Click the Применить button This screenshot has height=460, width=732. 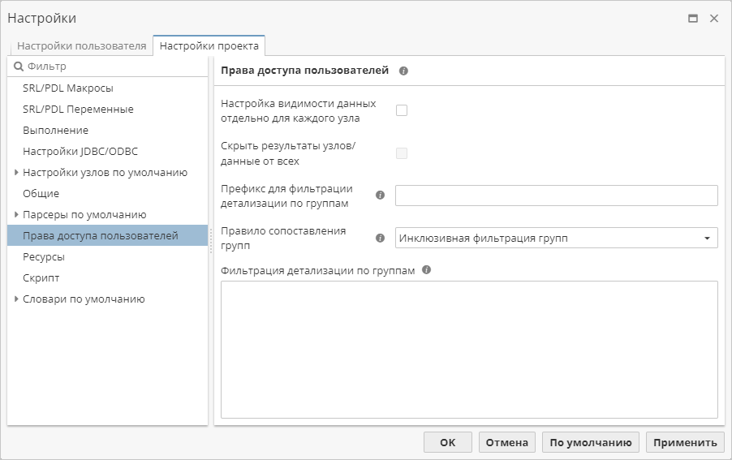pos(685,442)
